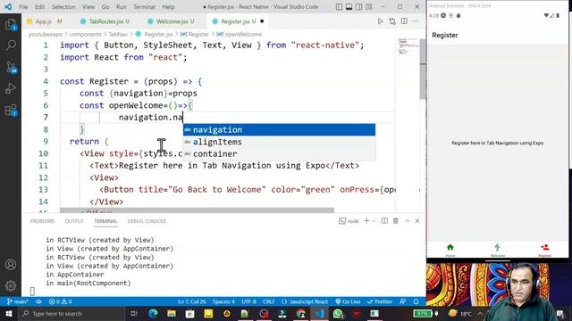Screen dimensions: 572x321
Task: Open Source Control view in activity bar
Action: click(11, 68)
